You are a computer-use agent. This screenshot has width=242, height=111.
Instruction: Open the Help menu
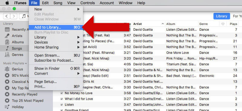click(141, 3)
